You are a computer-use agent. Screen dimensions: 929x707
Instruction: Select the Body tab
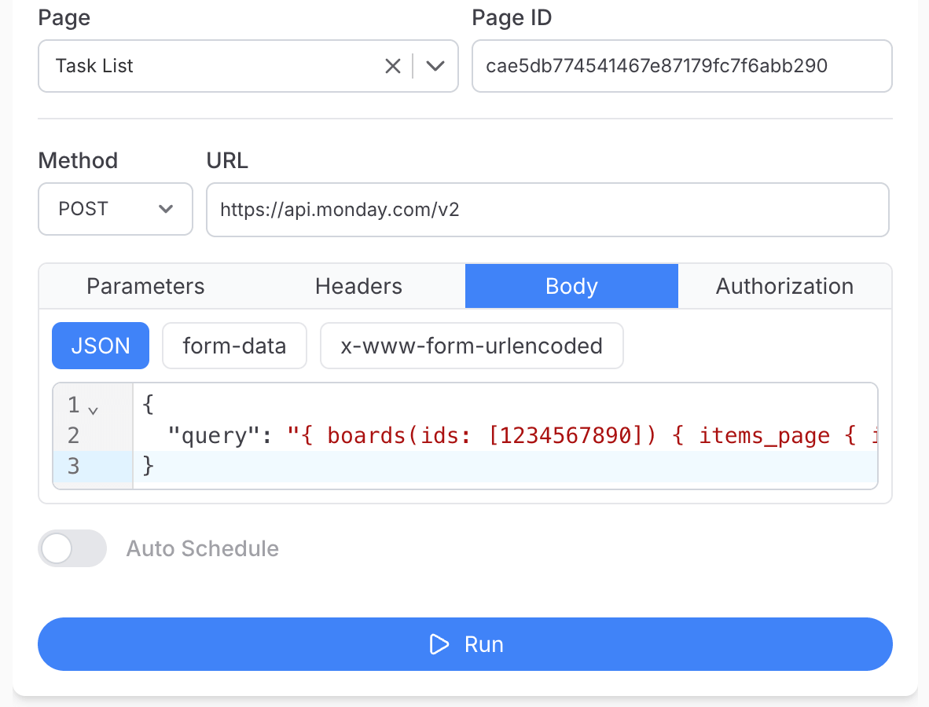(571, 286)
